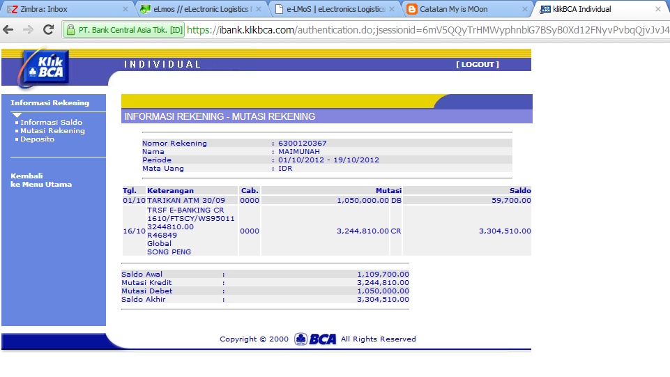Image resolution: width=670 pixels, height=377 pixels.
Task: Click the e-LMoS tab page icon
Action: click(279, 9)
